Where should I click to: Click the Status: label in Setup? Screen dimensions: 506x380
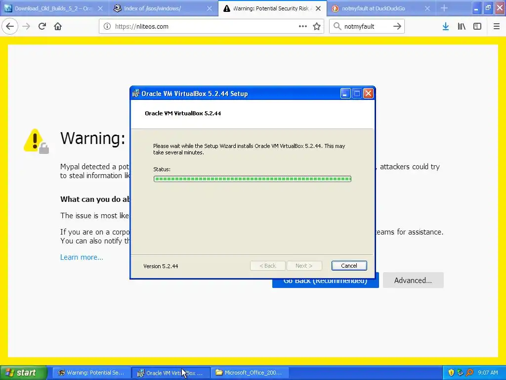point(162,169)
